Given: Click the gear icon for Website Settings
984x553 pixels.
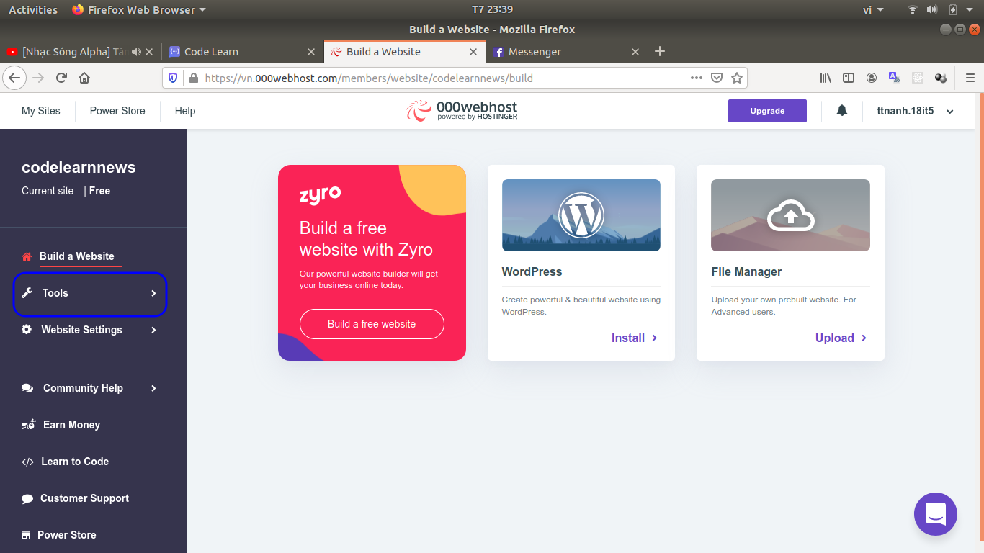Looking at the screenshot, I should 27,330.
